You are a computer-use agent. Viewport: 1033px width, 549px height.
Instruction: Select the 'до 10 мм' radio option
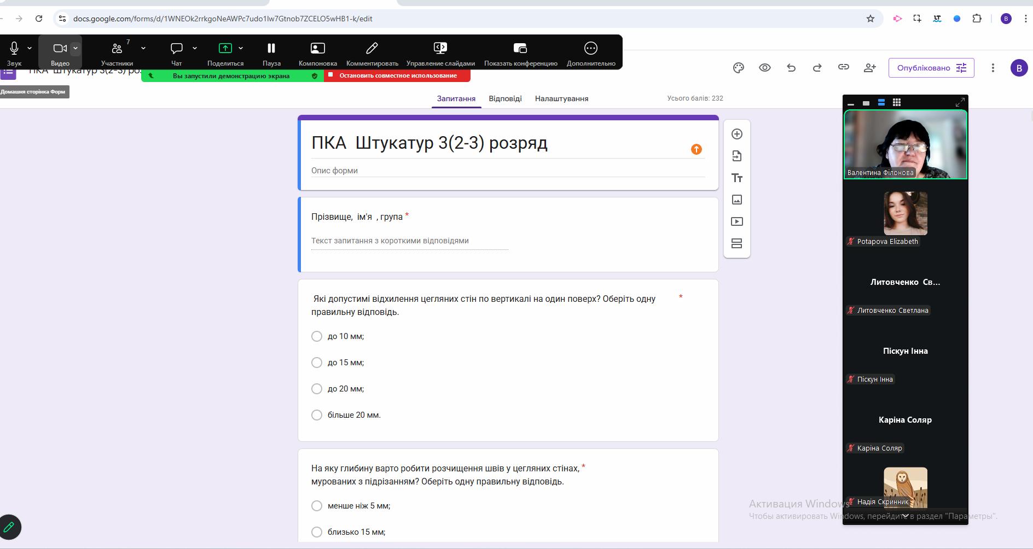pyautogui.click(x=317, y=336)
